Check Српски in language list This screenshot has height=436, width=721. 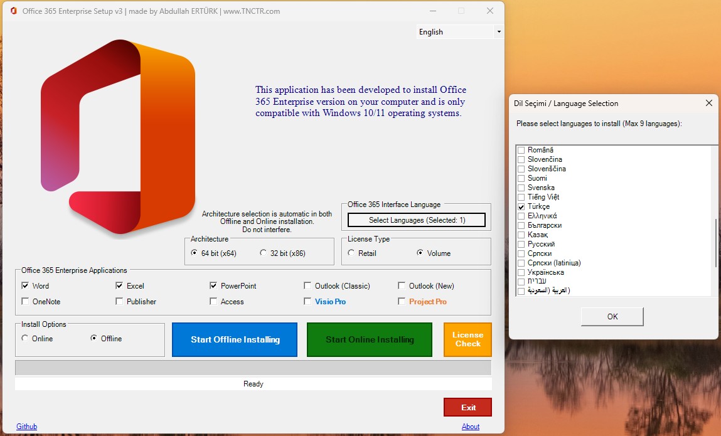coord(521,254)
